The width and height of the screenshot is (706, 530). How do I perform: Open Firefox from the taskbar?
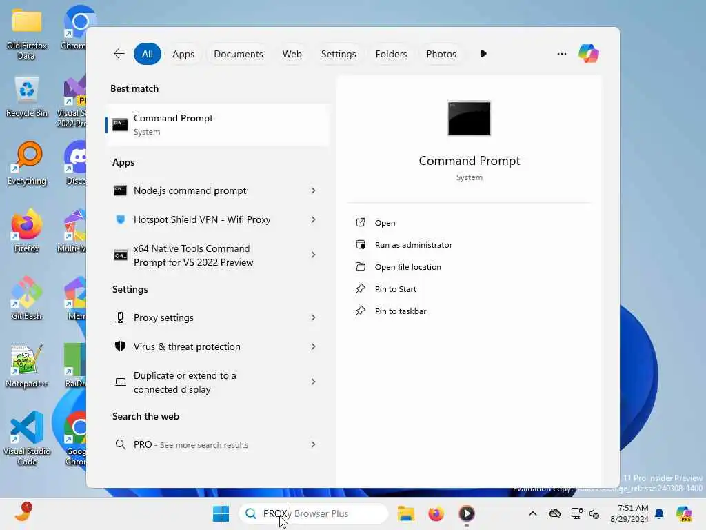click(x=436, y=513)
